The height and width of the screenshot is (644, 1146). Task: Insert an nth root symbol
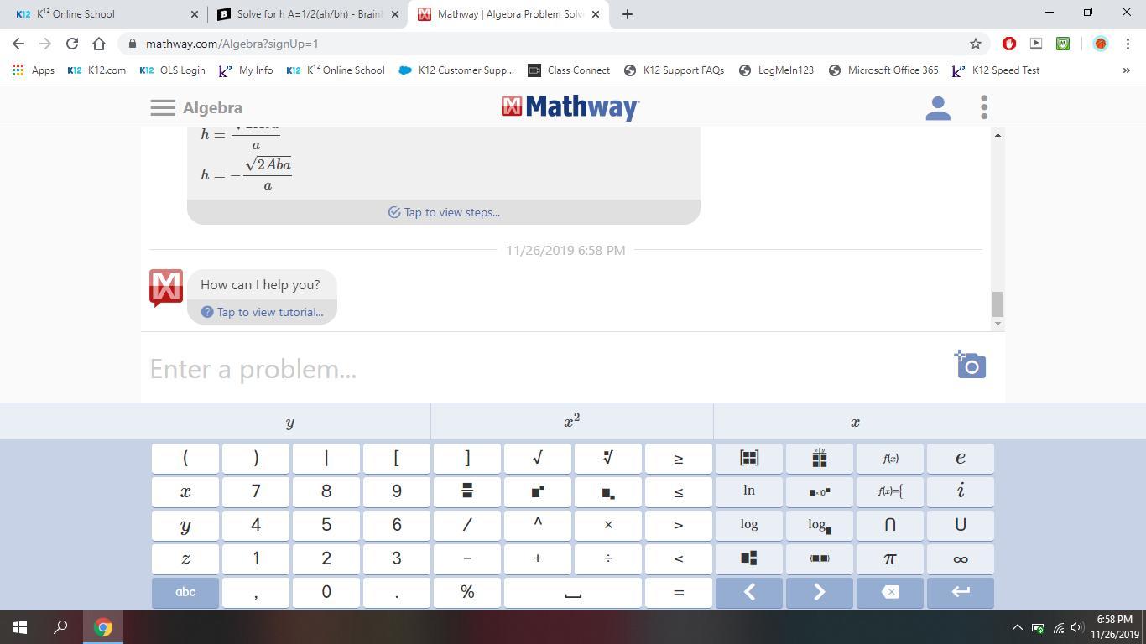pyautogui.click(x=608, y=458)
